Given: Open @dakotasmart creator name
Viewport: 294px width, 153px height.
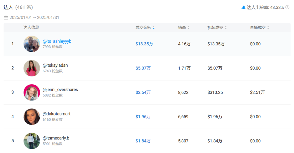Looking at the screenshot, I should coord(56,114).
